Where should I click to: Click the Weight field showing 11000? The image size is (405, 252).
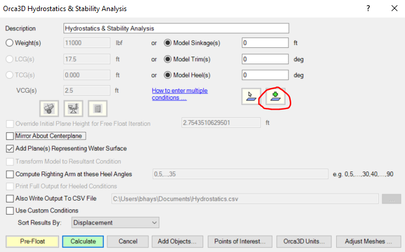[87, 43]
